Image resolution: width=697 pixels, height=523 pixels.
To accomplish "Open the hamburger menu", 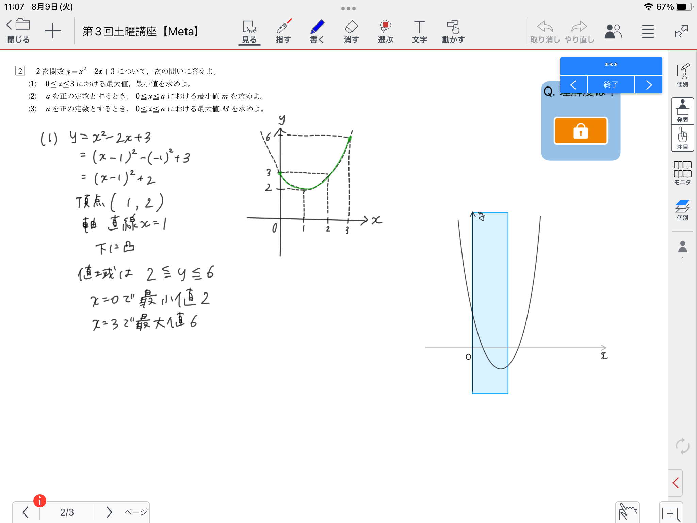I will [648, 31].
